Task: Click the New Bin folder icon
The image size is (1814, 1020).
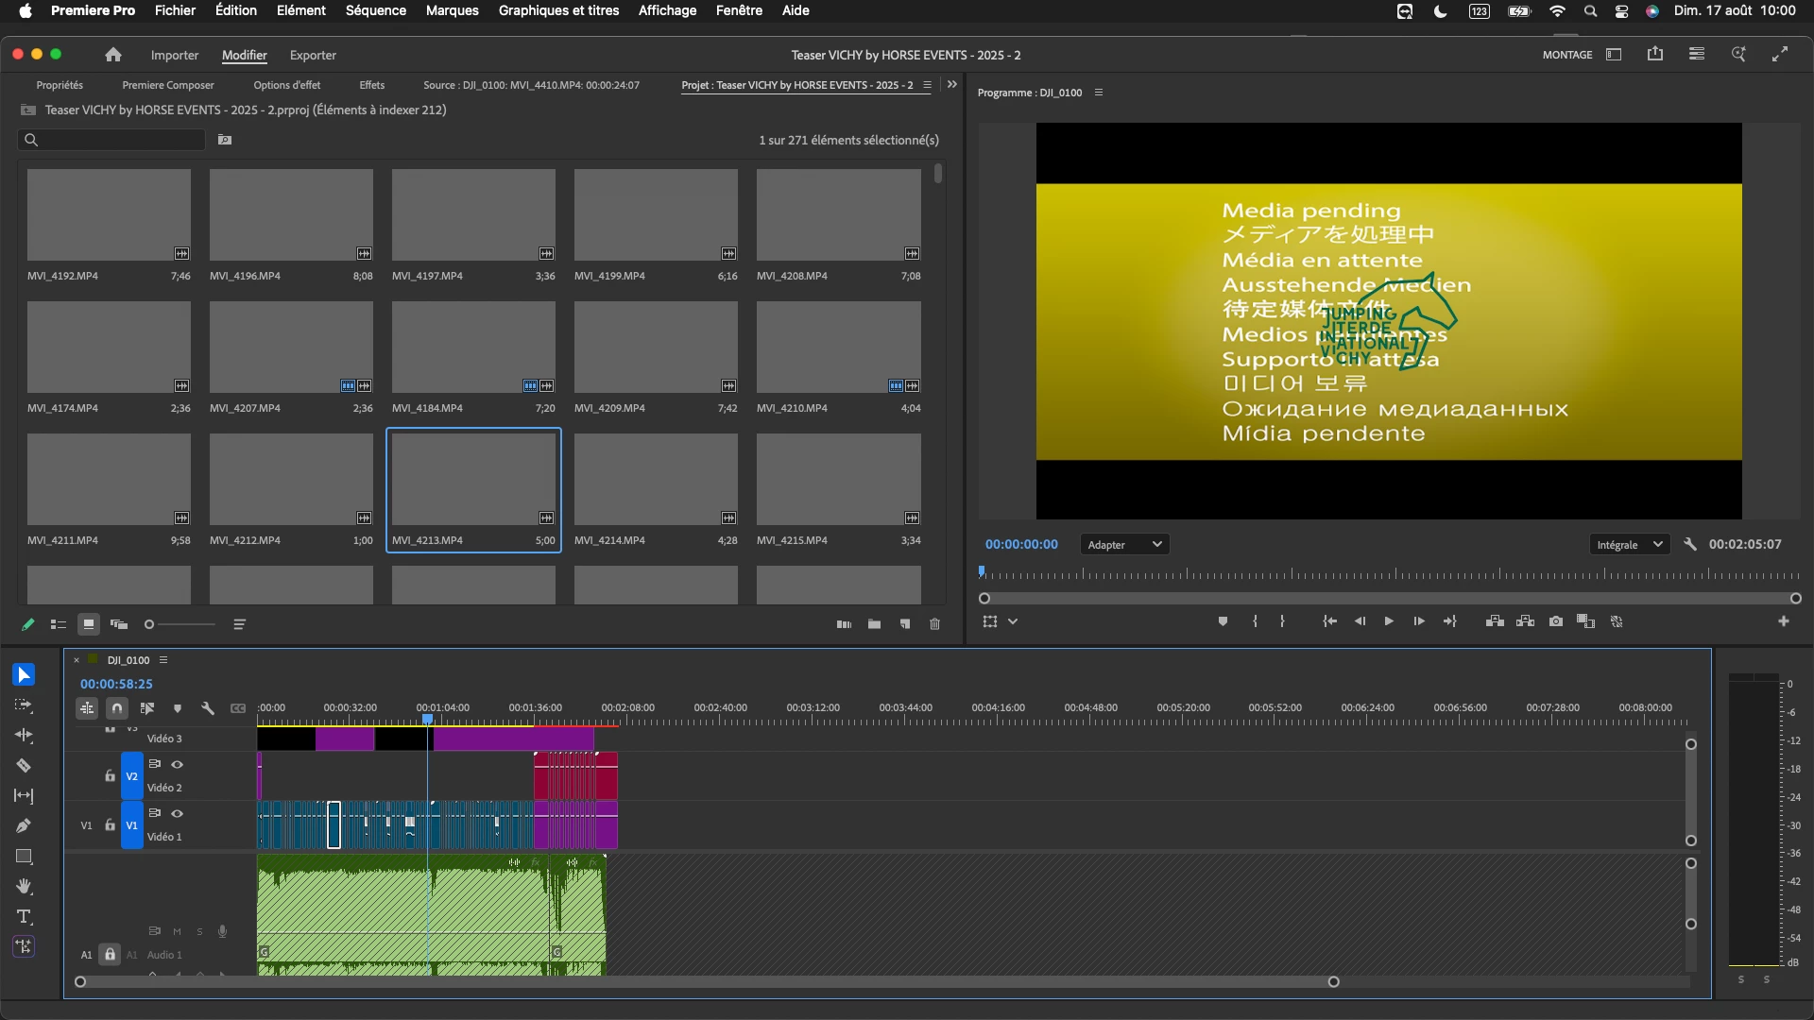Action: tap(874, 624)
